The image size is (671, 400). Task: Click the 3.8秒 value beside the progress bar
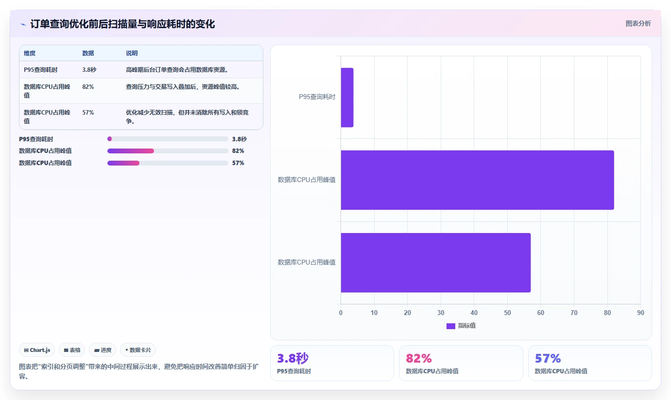point(240,139)
